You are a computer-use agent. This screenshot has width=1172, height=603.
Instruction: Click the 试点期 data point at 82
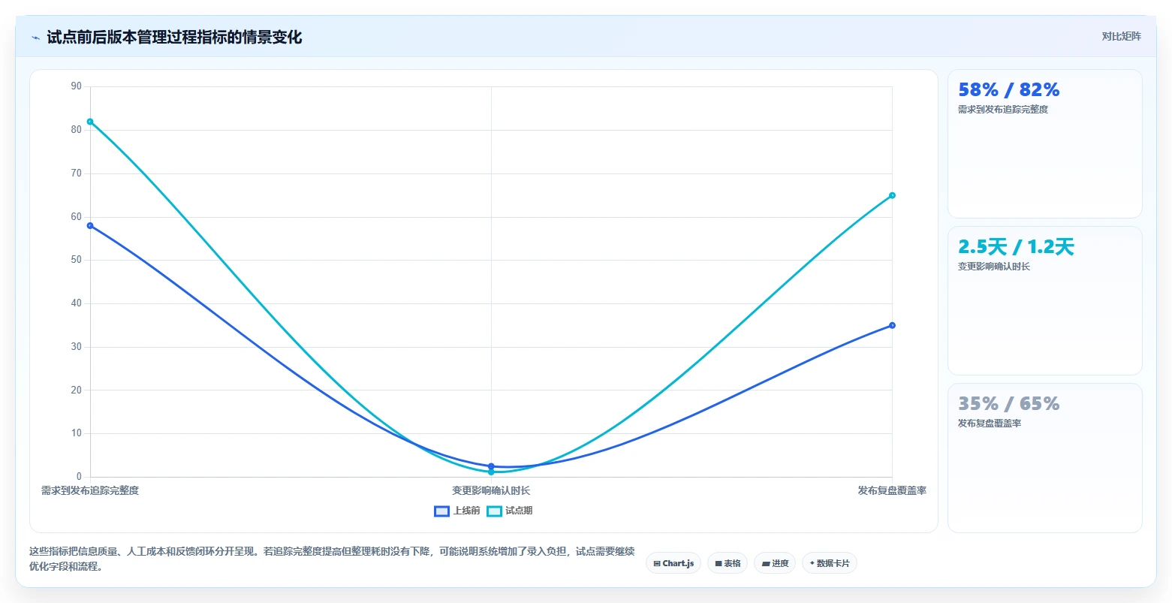coord(90,122)
